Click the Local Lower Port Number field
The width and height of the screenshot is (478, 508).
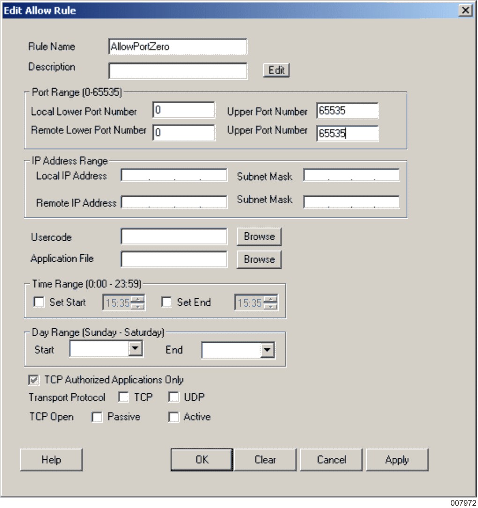(x=183, y=111)
